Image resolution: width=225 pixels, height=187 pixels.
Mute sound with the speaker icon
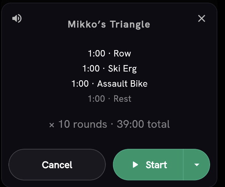click(x=17, y=18)
